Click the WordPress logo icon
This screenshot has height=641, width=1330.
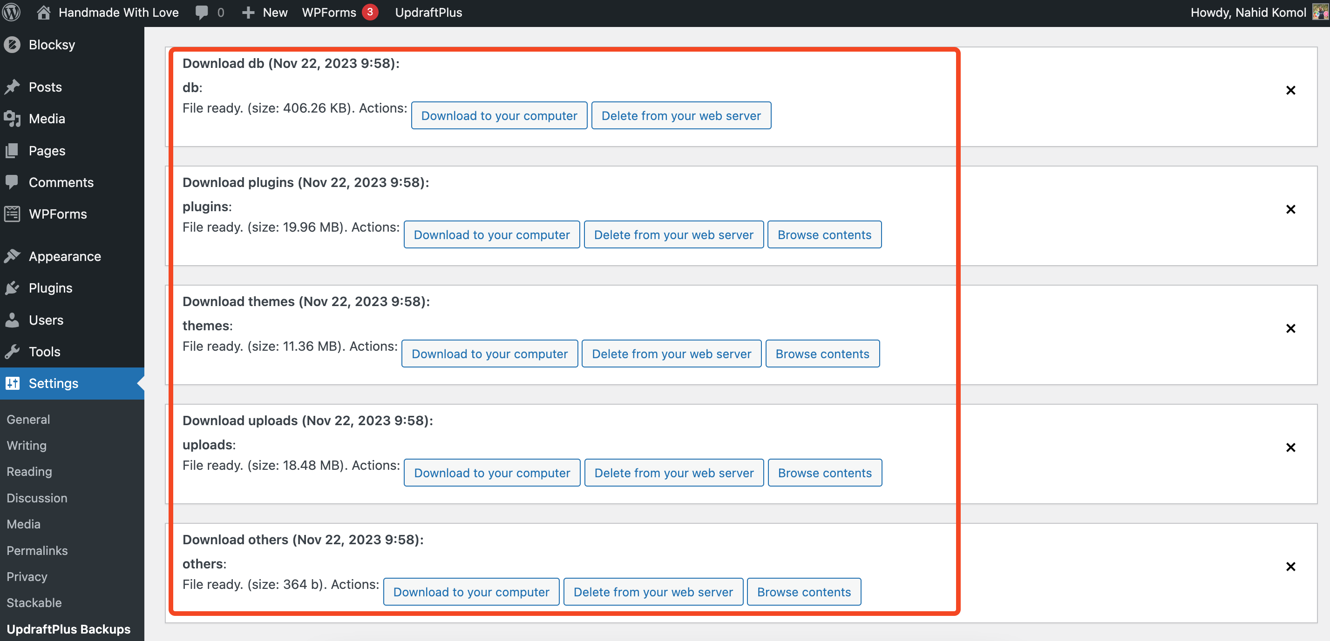tap(12, 13)
